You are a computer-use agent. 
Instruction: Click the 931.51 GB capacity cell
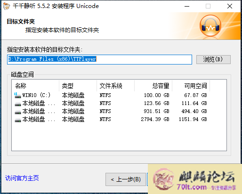pos(156,111)
